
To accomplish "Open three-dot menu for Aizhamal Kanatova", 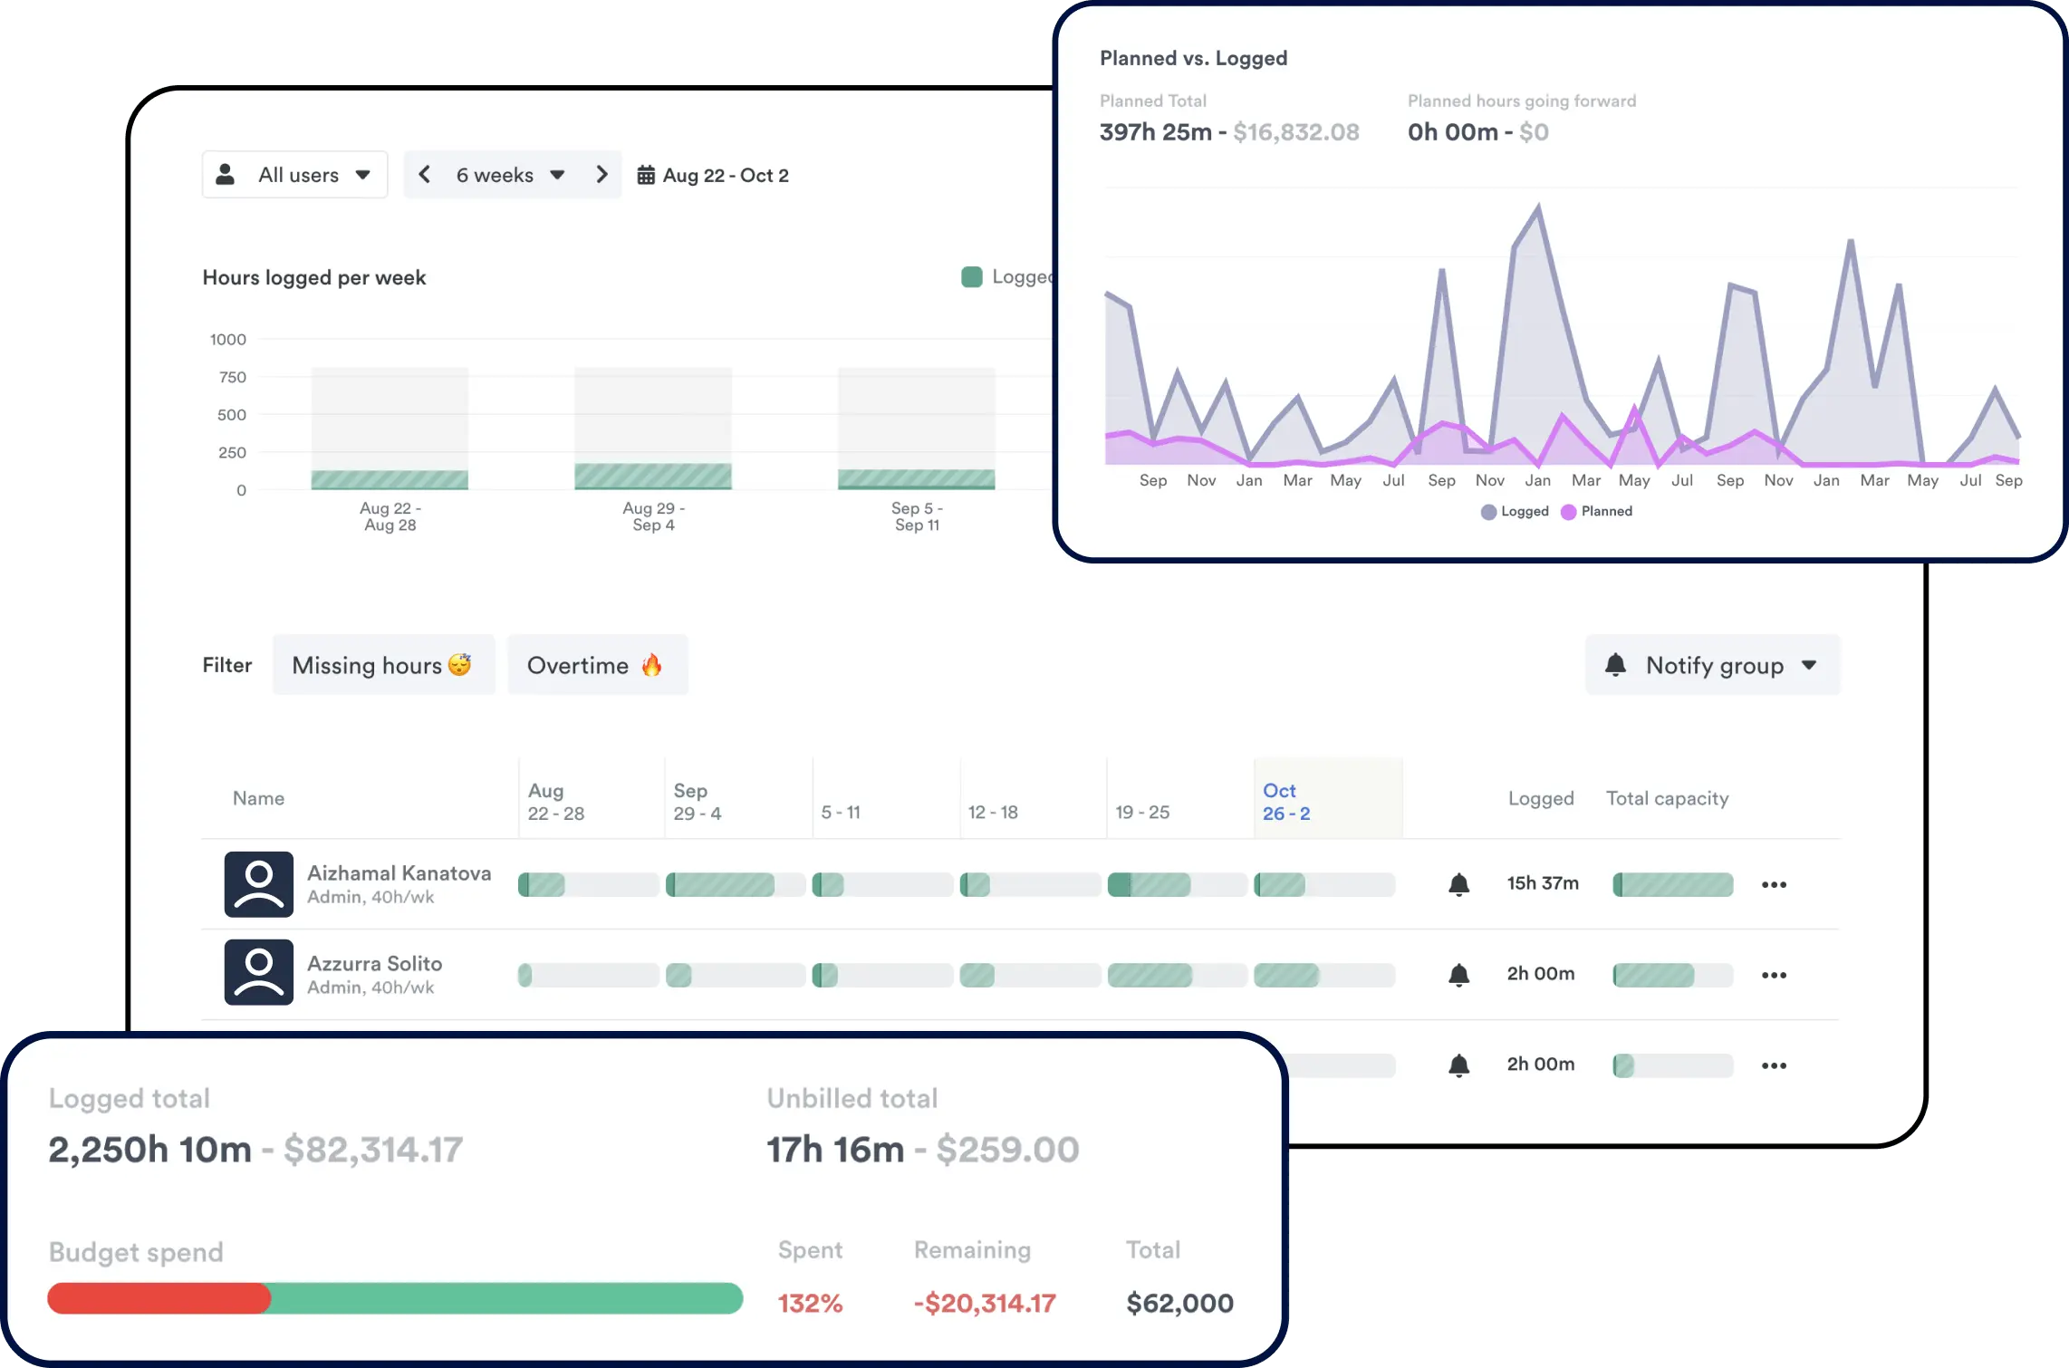I will [x=1774, y=884].
